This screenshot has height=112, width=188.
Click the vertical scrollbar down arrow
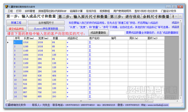180,98
